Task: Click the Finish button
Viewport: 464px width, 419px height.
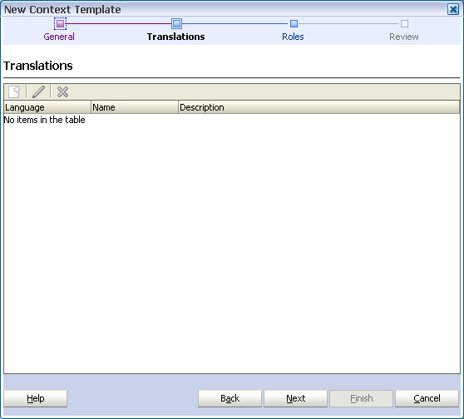Action: [x=362, y=398]
